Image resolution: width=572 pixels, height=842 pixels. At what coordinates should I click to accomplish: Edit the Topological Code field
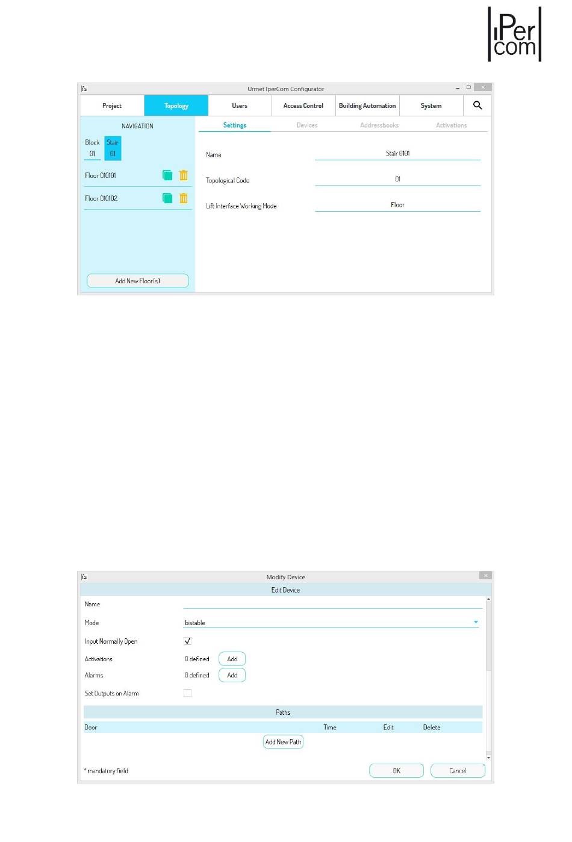click(397, 179)
